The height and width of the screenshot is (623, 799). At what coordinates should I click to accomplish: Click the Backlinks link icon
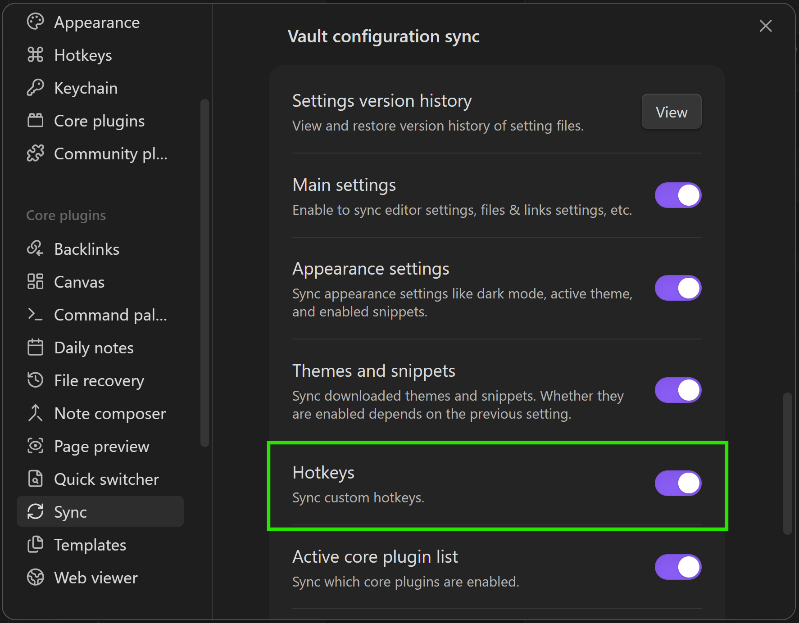[35, 248]
